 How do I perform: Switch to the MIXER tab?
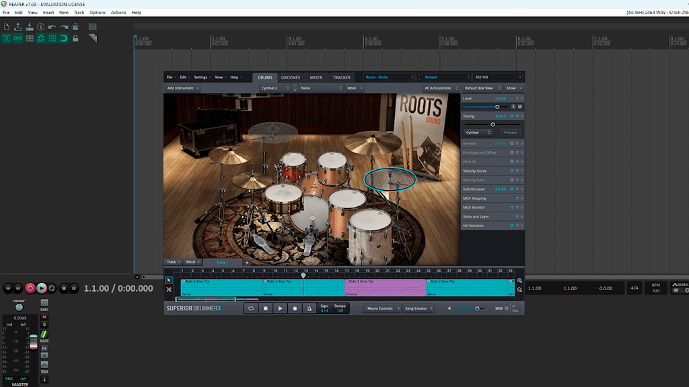[316, 78]
